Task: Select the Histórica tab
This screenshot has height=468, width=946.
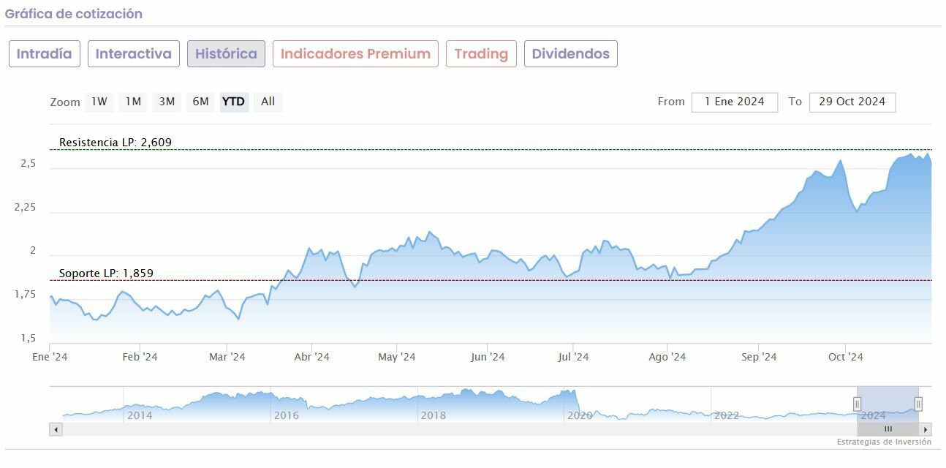Action: (x=226, y=54)
